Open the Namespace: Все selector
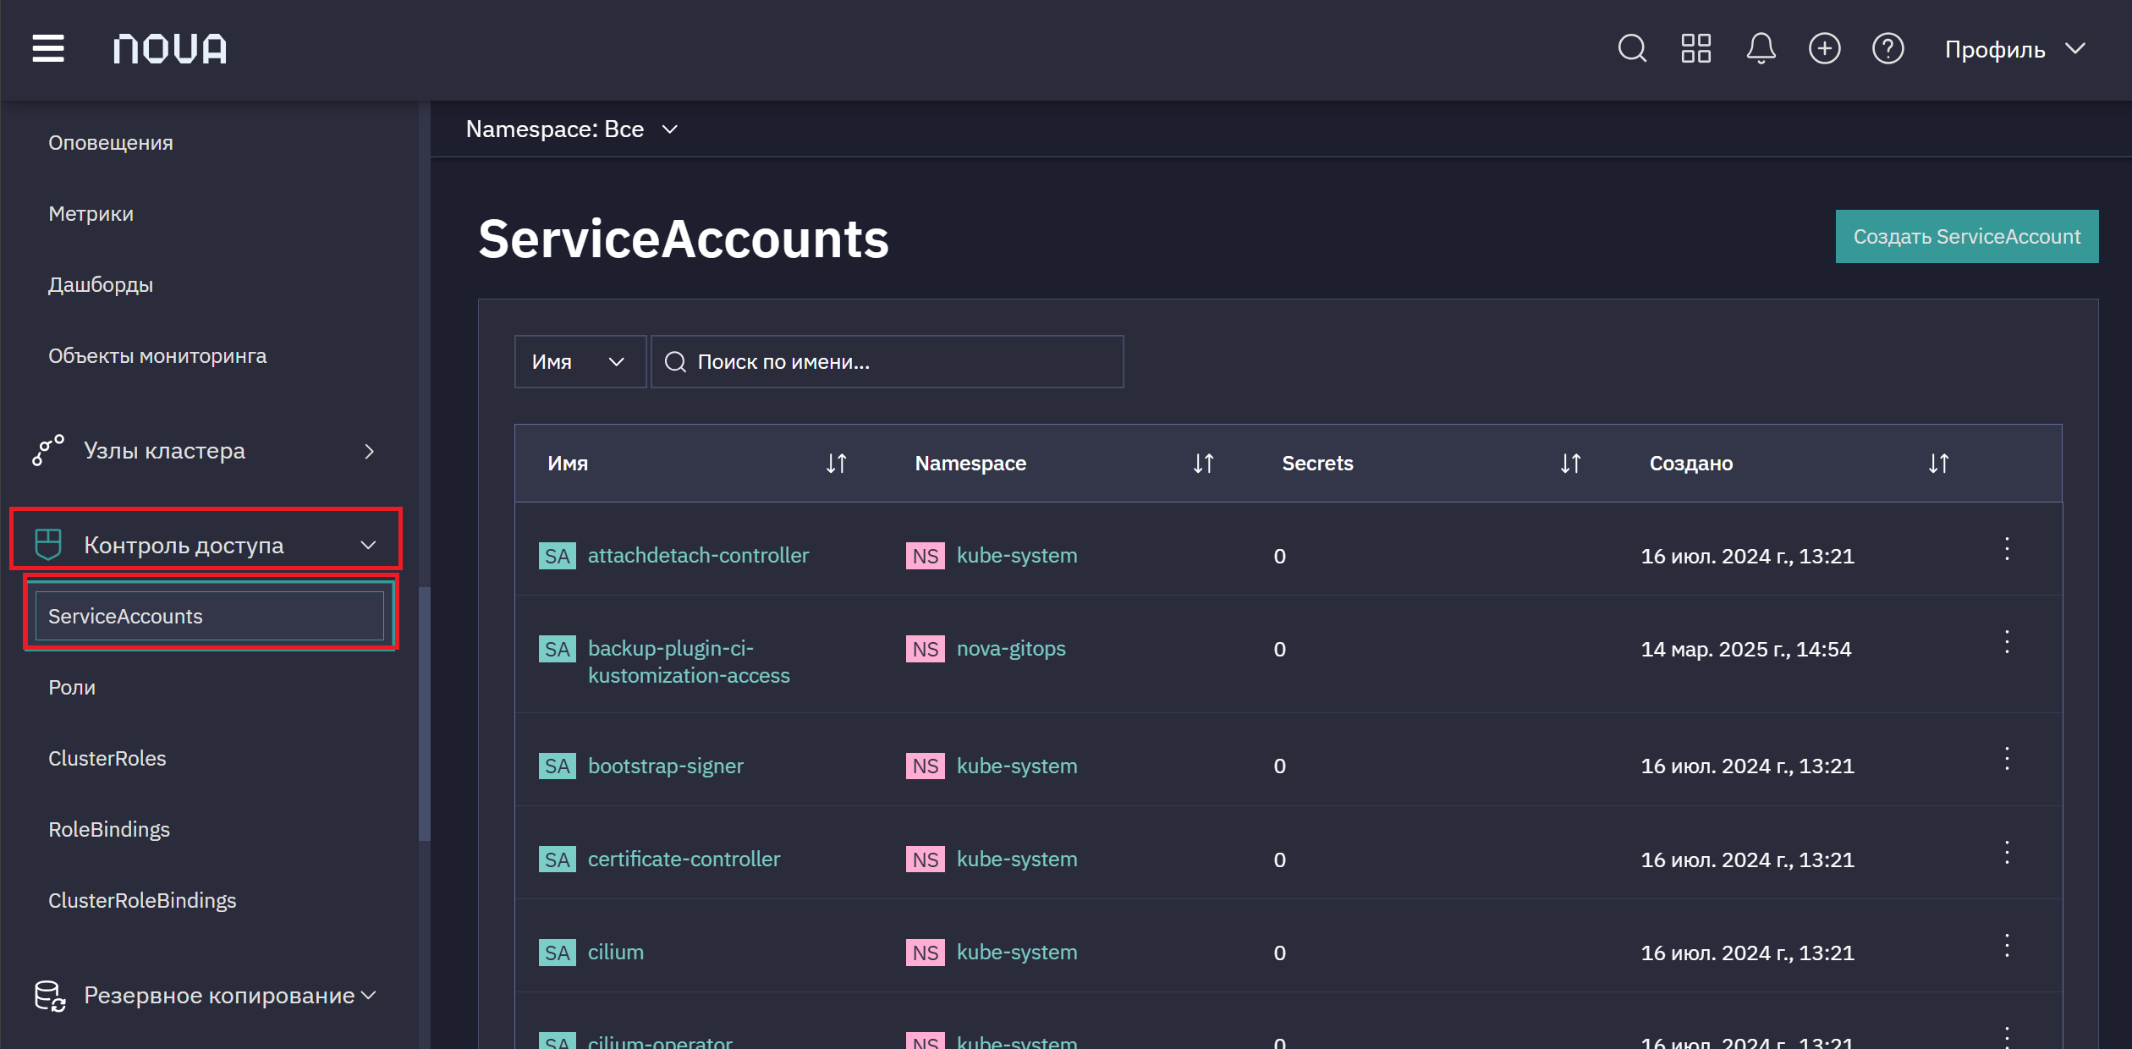Viewport: 2132px width, 1049px height. pos(572,129)
